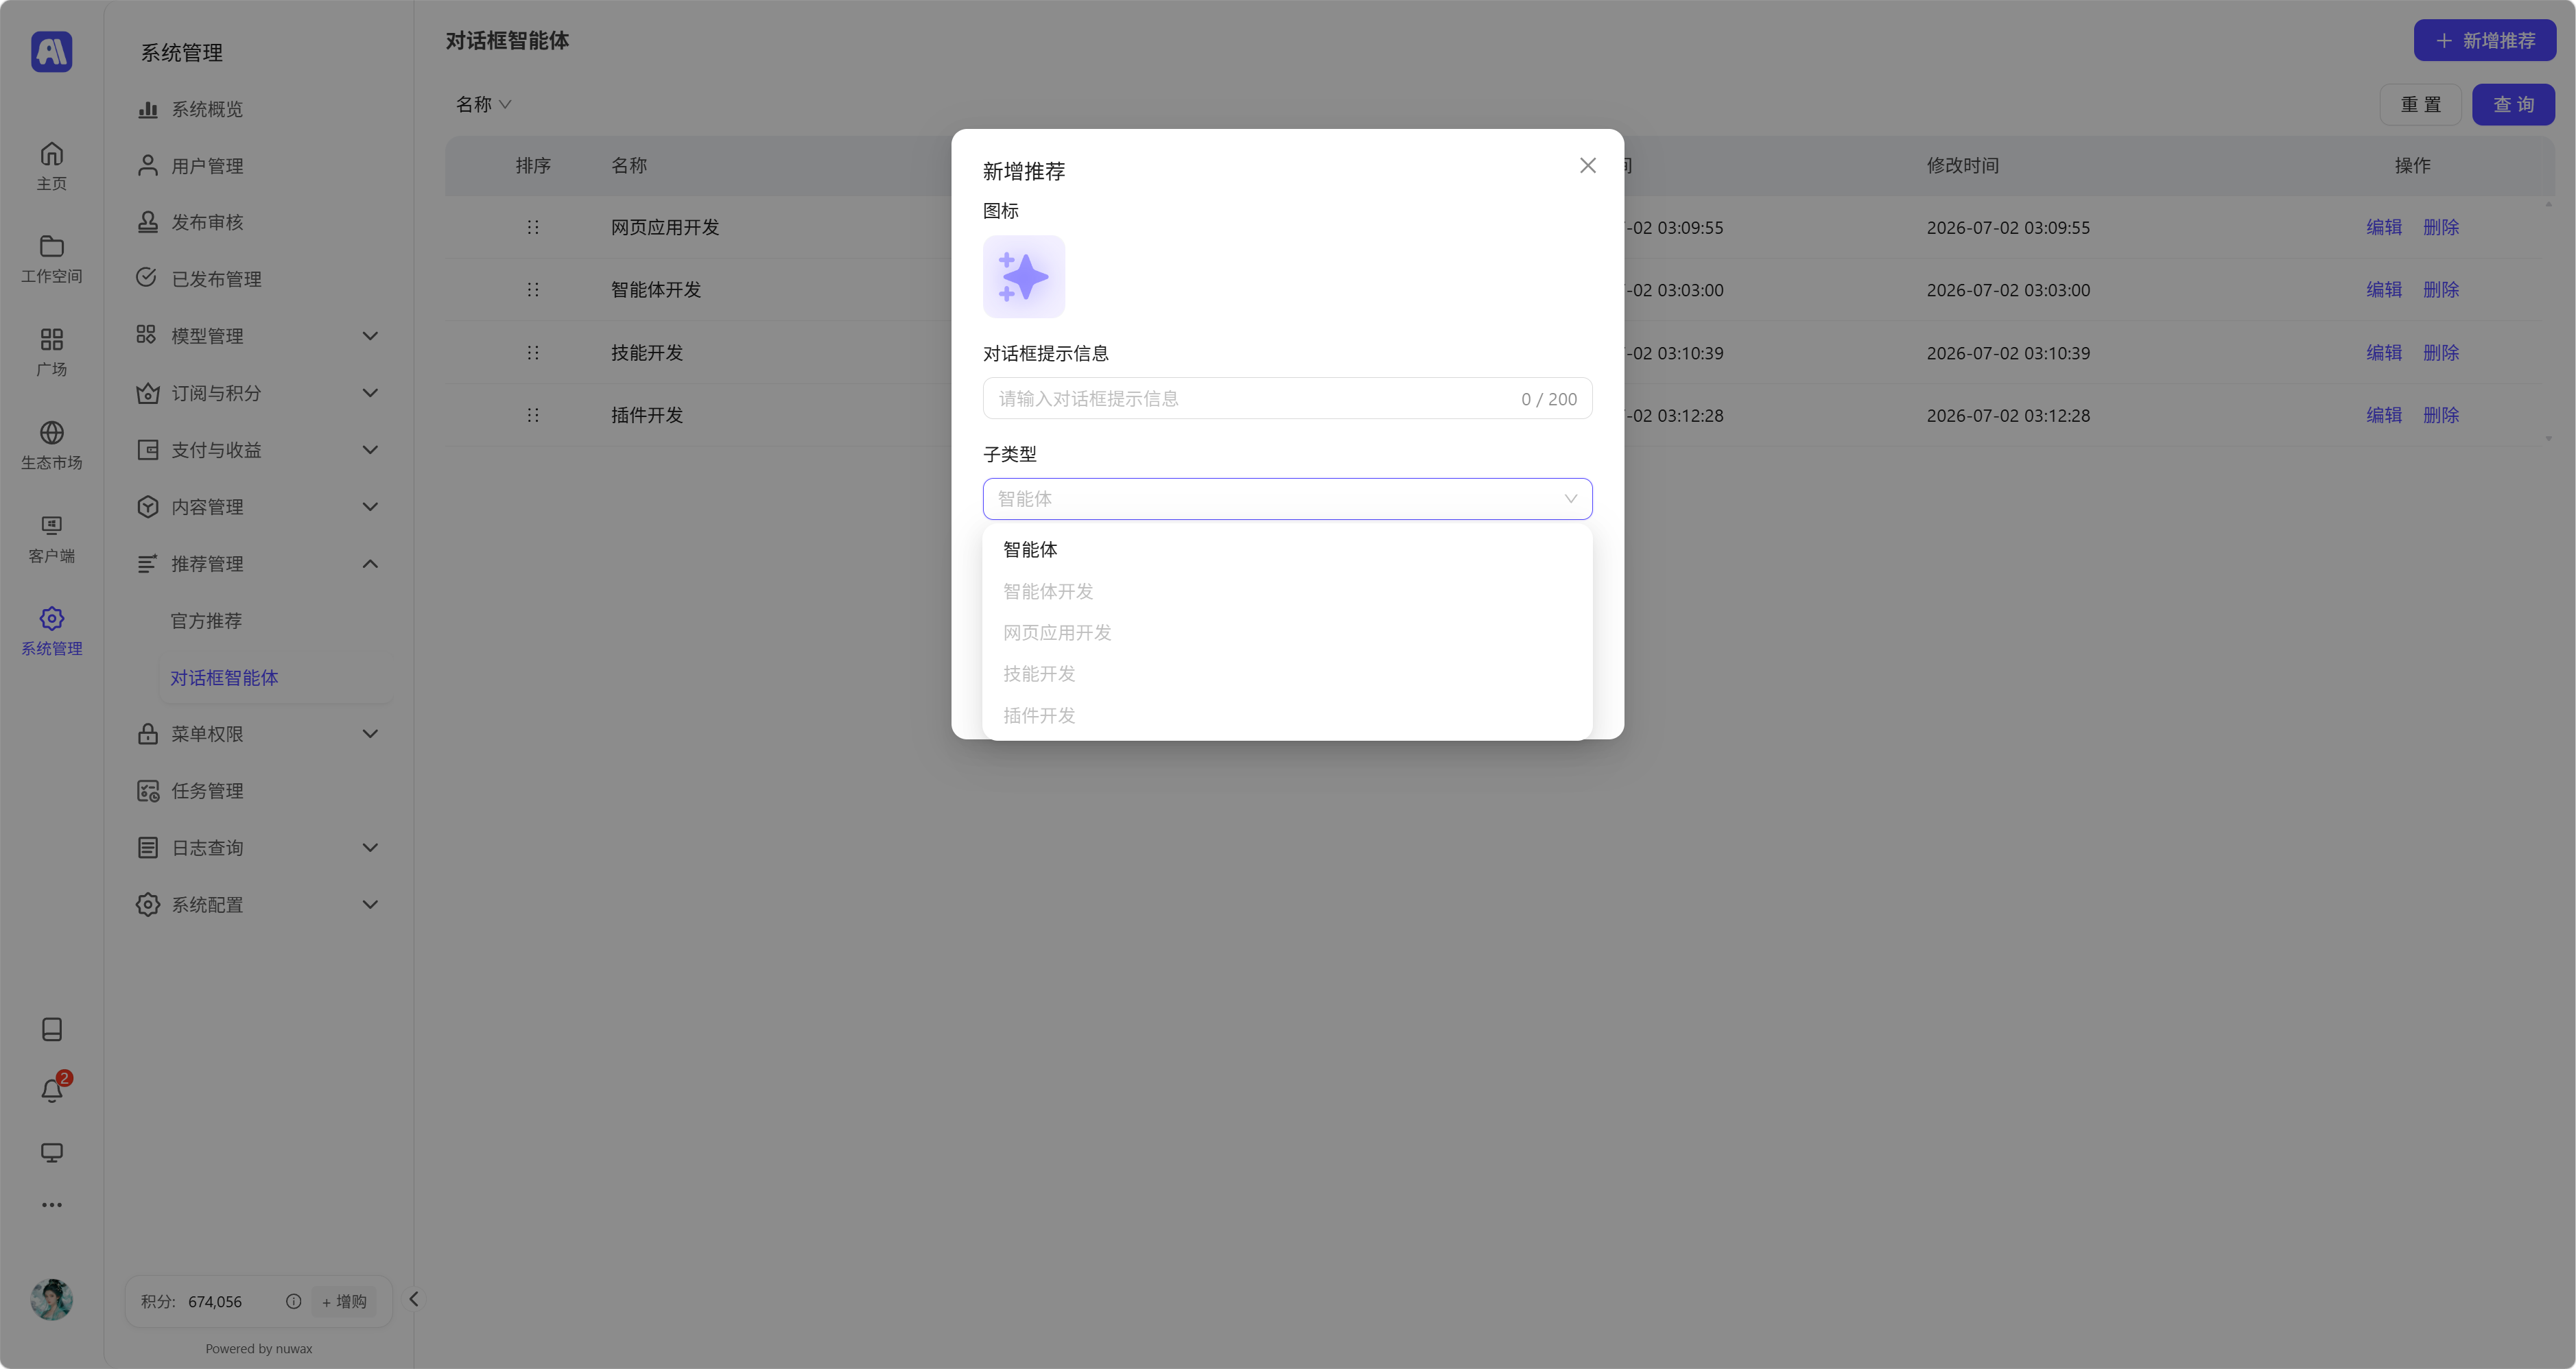Viewport: 2576px width, 1369px height.
Task: Click 编辑 for 技能开发 row
Action: tap(2383, 352)
